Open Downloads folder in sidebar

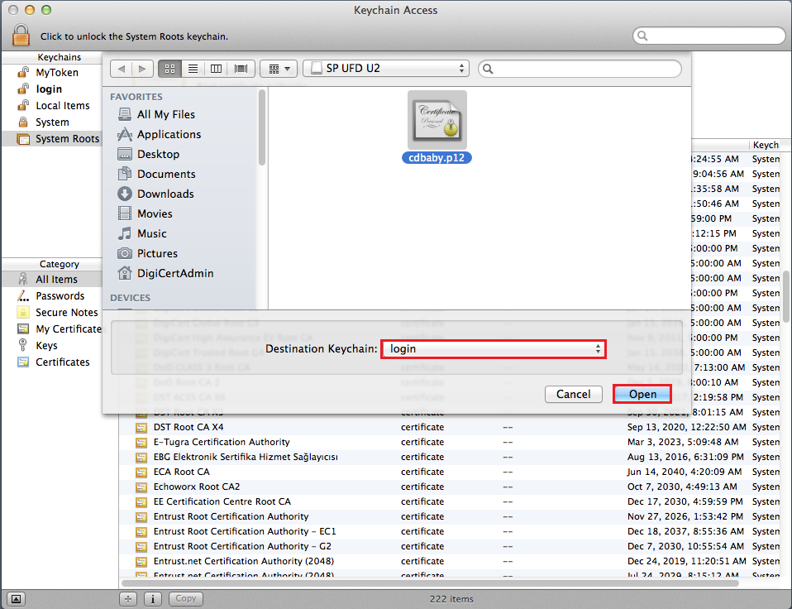[x=165, y=194]
